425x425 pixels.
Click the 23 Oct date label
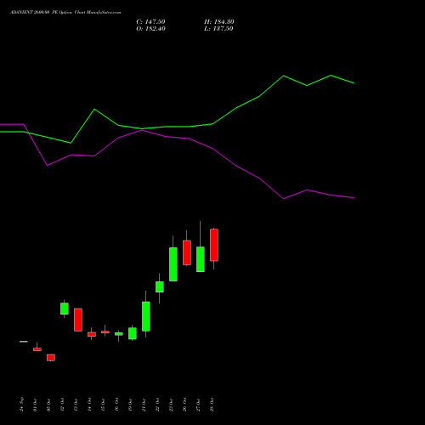(171, 405)
